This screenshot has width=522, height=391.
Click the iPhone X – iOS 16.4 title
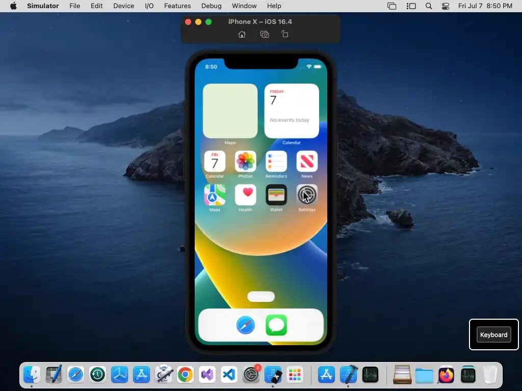tap(260, 21)
